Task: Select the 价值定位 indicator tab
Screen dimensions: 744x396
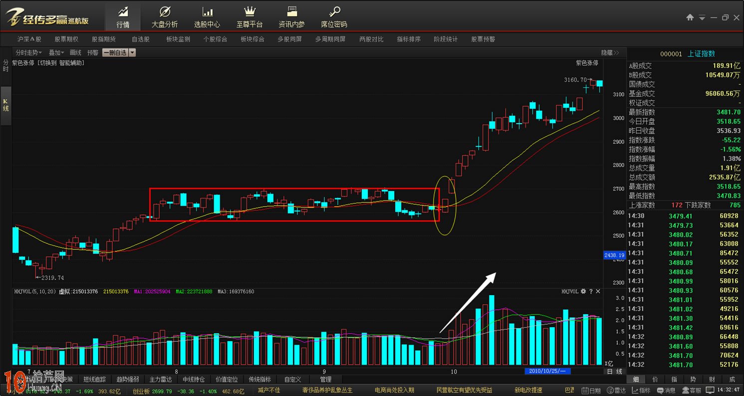Action: point(227,380)
